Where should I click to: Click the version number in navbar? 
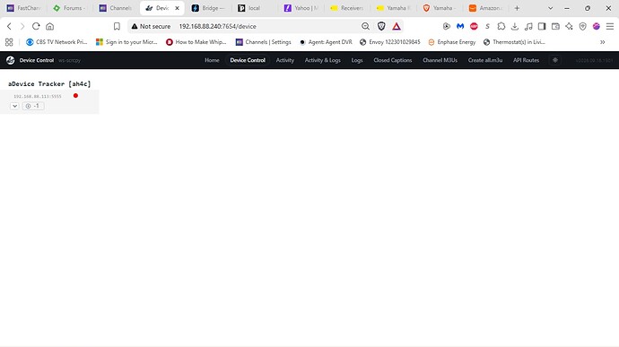tap(594, 60)
